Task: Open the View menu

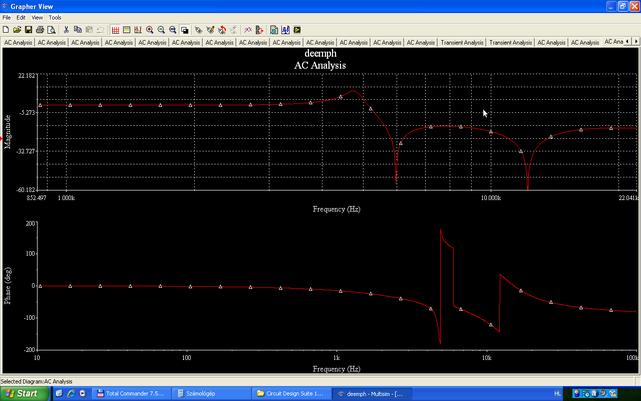Action: 38,18
